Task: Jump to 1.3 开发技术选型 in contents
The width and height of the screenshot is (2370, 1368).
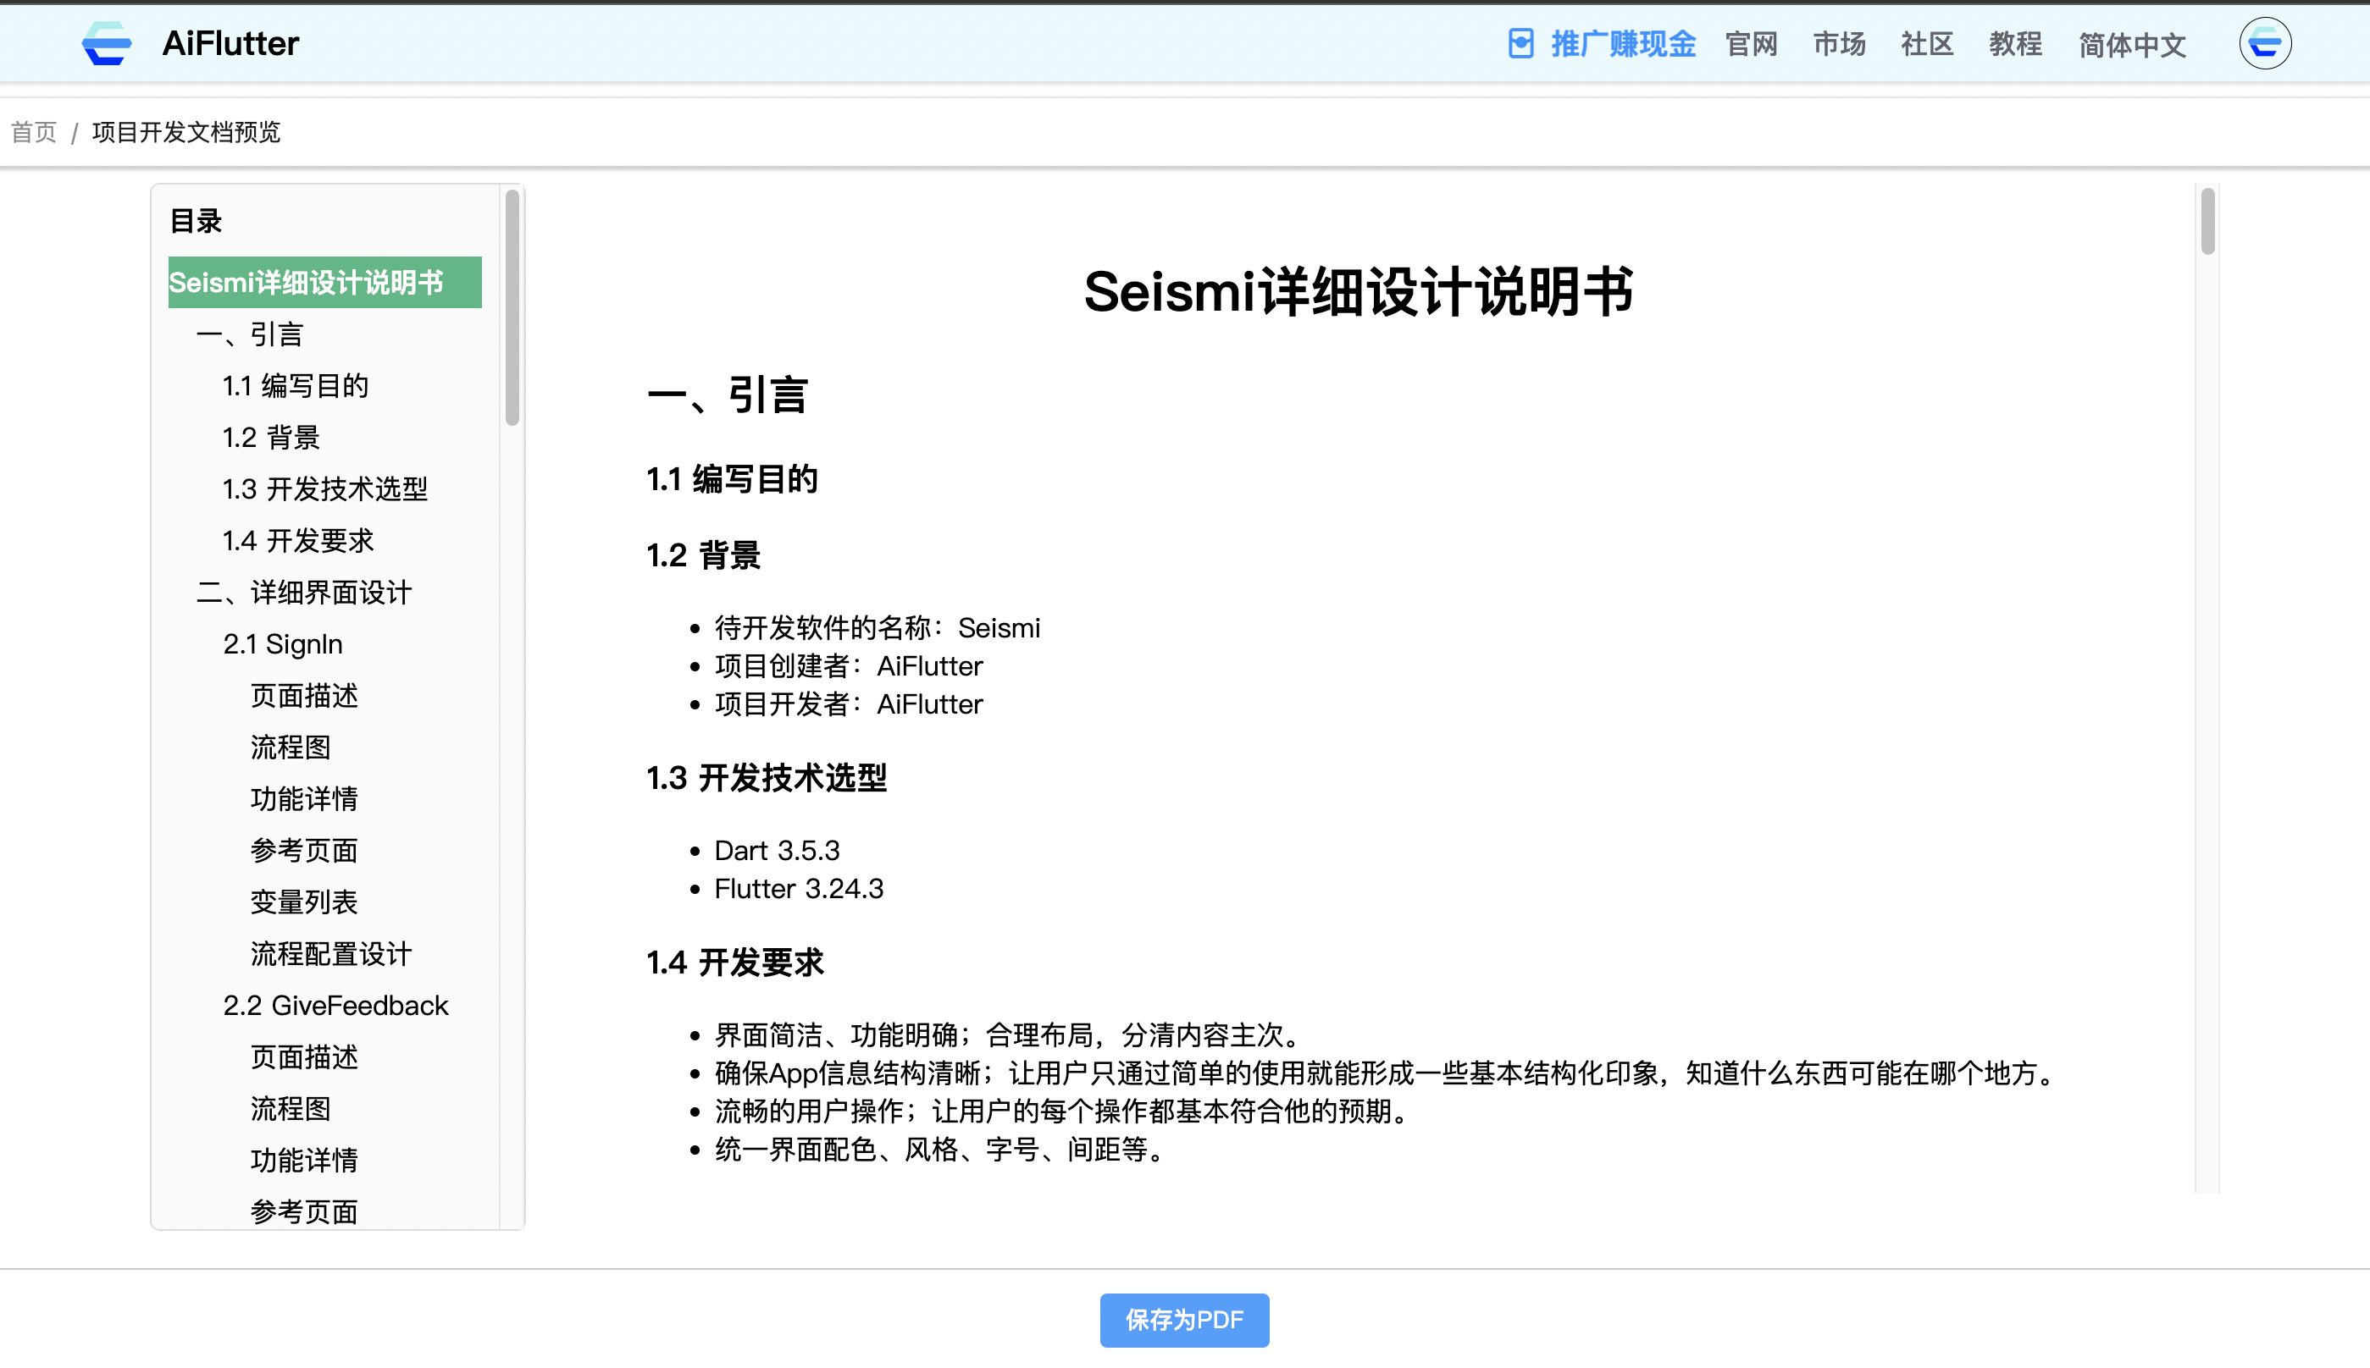Action: pos(324,488)
